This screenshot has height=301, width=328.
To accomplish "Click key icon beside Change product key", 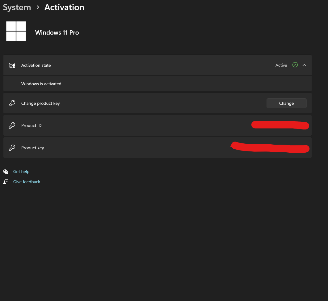I will pos(12,103).
